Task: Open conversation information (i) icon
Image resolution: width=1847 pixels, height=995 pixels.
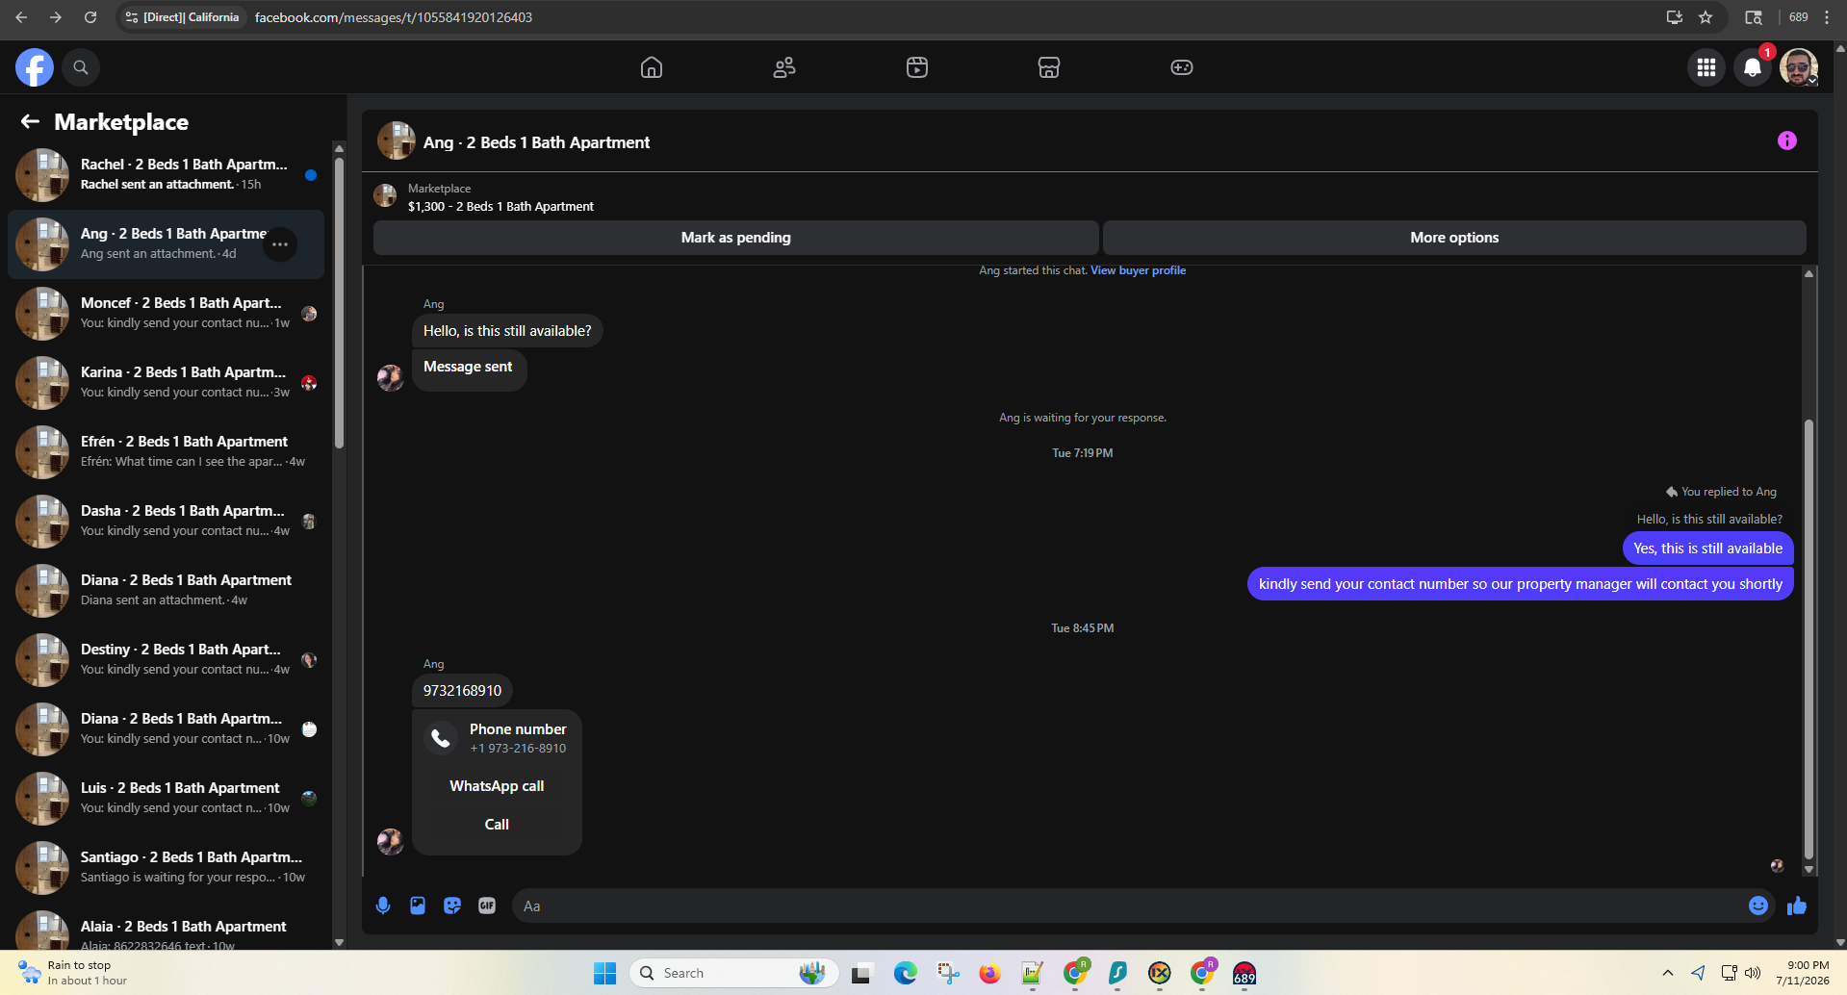Action: click(x=1787, y=140)
